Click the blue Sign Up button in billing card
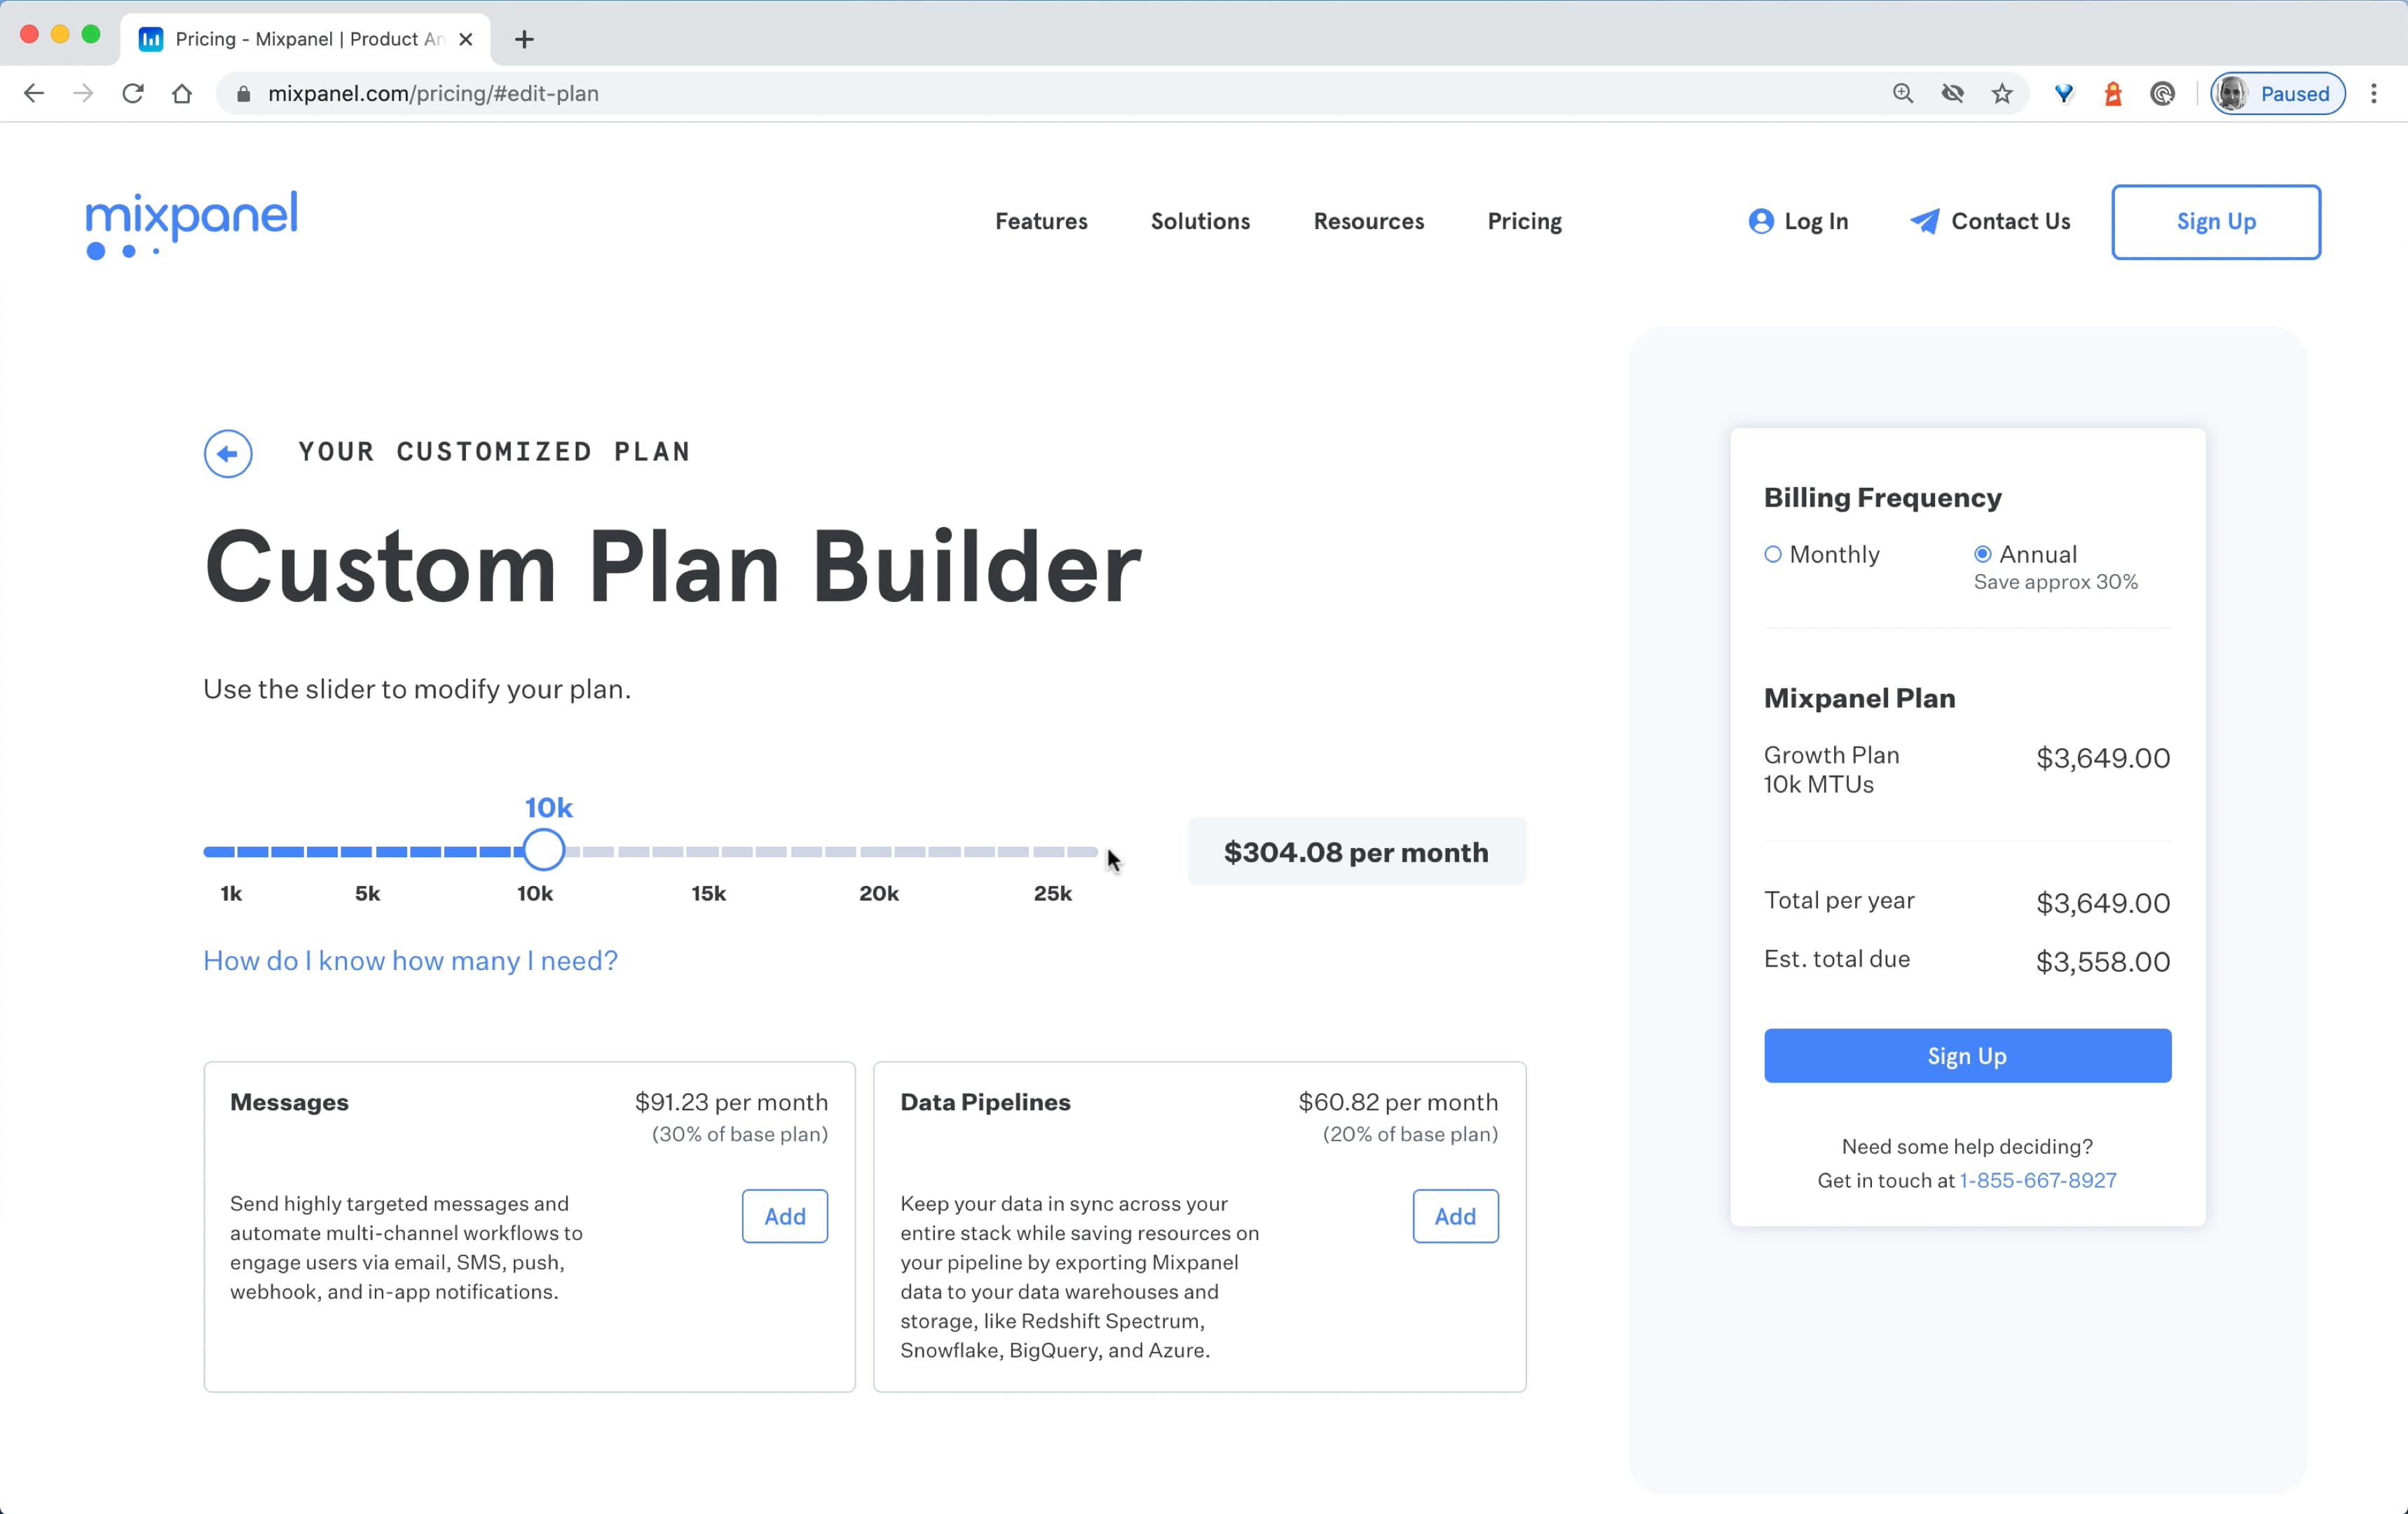Screen dimensions: 2408x1514 pos(1967,1056)
